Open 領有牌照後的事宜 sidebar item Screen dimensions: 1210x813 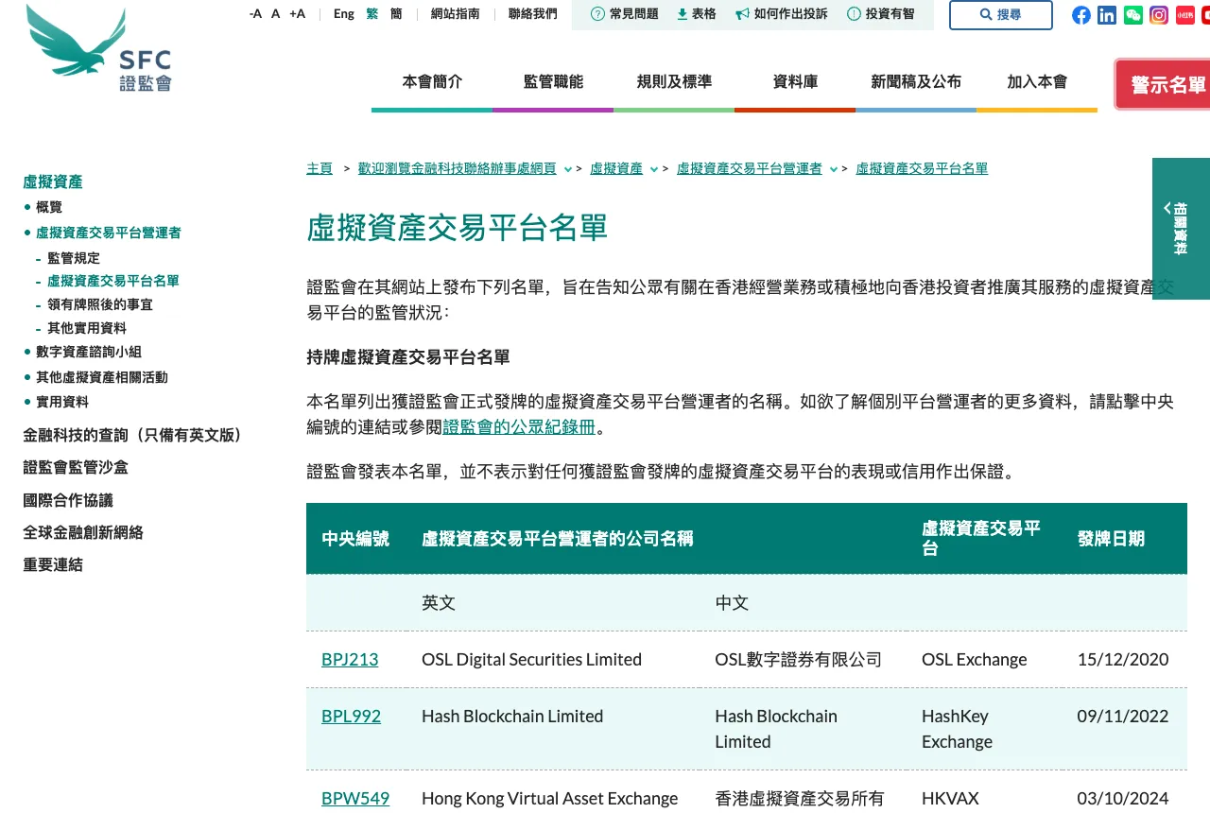point(100,304)
